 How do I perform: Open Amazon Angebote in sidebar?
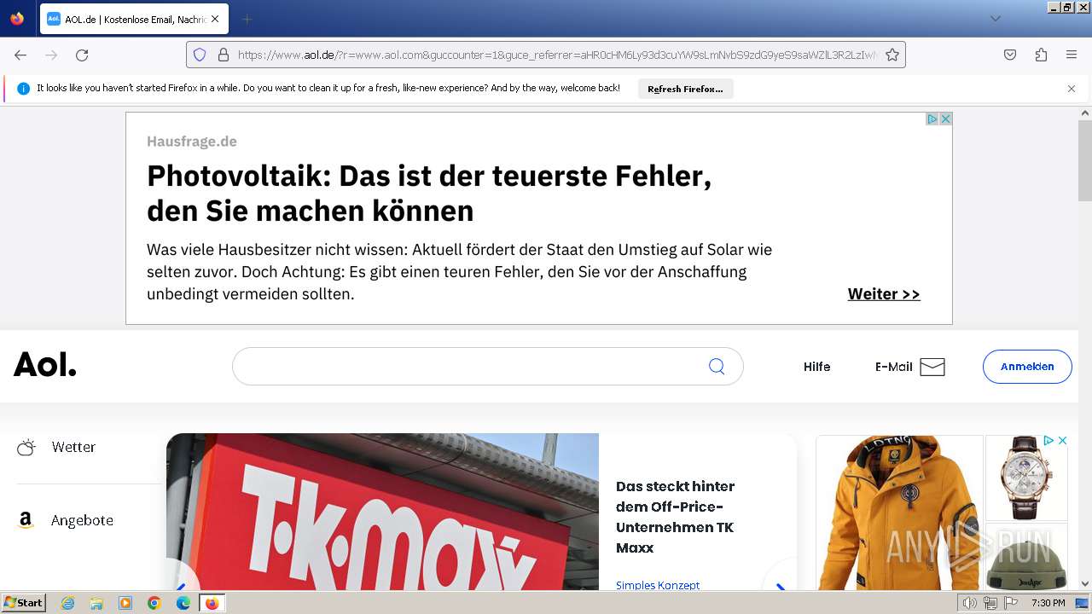(x=82, y=520)
